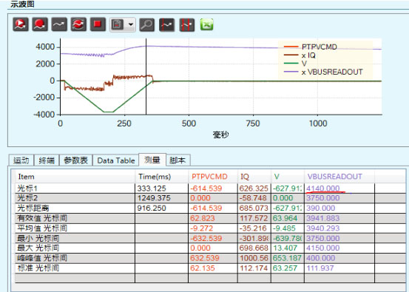
Task: Click the continuous refresh recording icon
Action: (x=78, y=24)
